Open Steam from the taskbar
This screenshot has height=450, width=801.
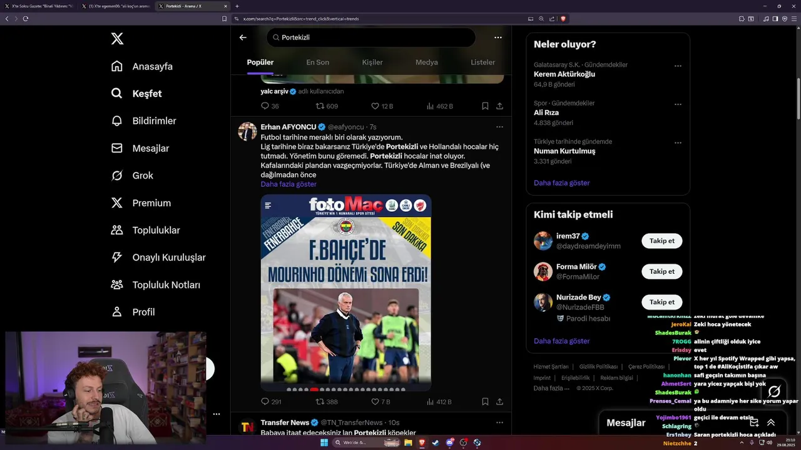436,442
